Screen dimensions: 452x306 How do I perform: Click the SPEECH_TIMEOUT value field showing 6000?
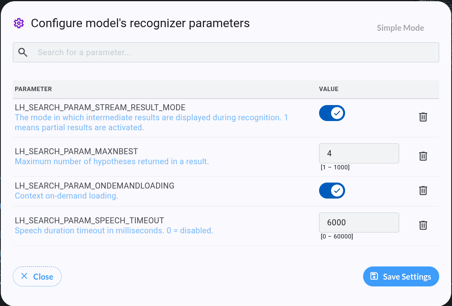[x=359, y=223]
